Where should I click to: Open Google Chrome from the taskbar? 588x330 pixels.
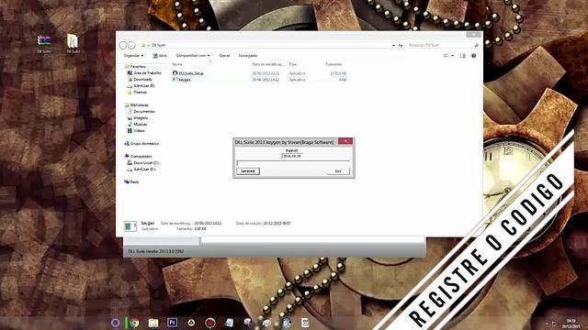(134, 323)
